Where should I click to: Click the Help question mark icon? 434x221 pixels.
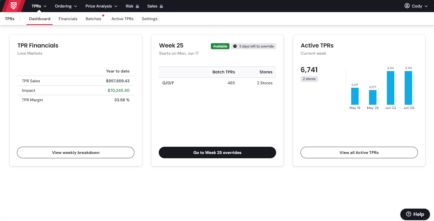[408, 214]
